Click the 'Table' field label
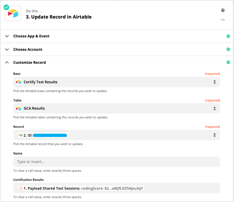The width and height of the screenshot is (234, 202). point(17,101)
